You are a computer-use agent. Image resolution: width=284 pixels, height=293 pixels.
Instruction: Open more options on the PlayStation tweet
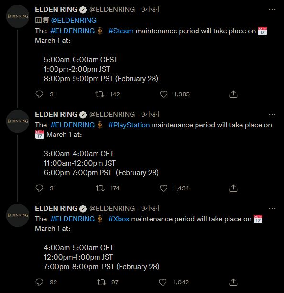272,115
